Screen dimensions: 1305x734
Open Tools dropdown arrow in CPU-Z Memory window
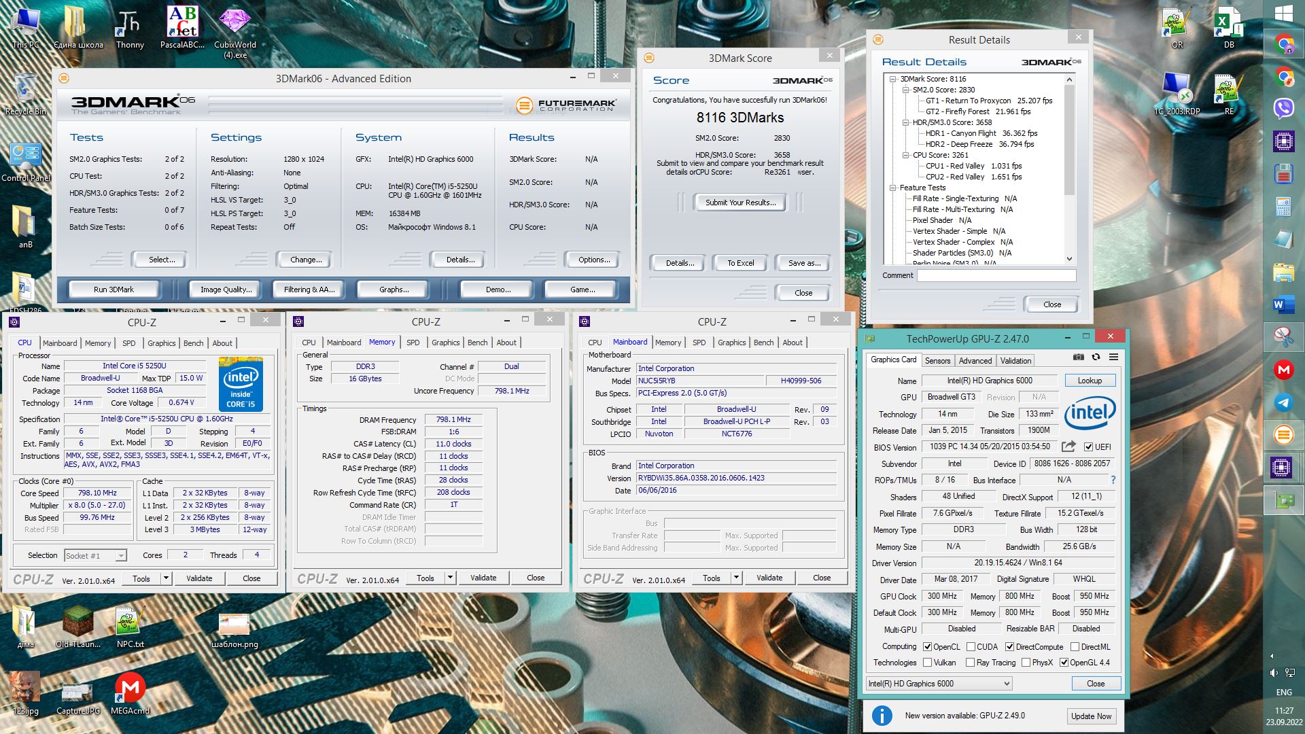click(449, 578)
